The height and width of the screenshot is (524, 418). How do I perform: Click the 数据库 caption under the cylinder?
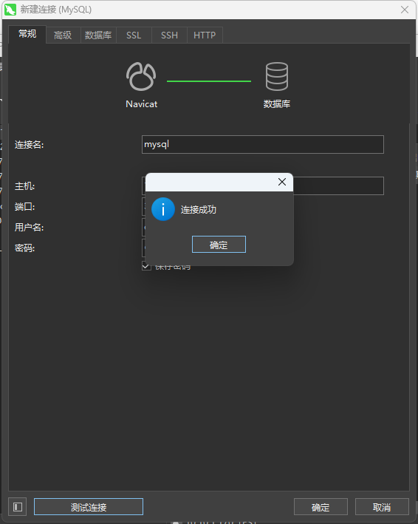(277, 104)
